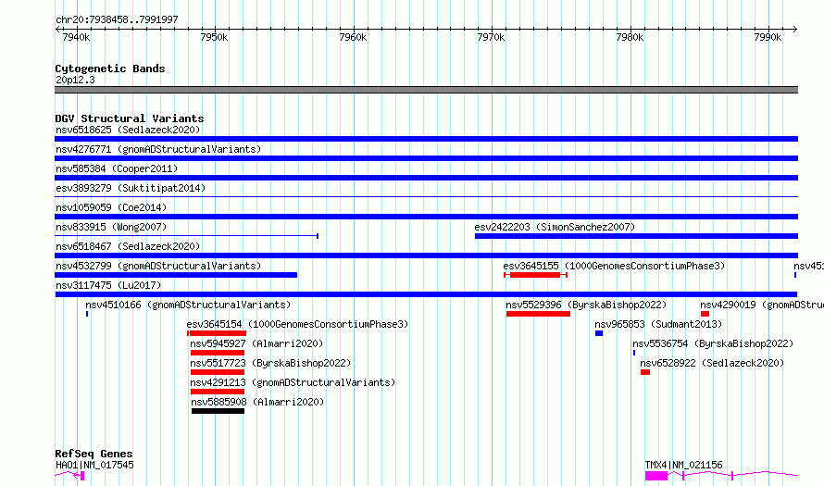824x486 pixels.
Task: Open esv3645154 (1000GenomesConsortiumPhase3) label
Action: coord(297,324)
